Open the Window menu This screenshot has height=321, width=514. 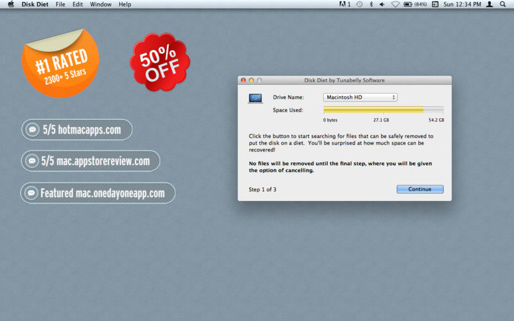[101, 4]
